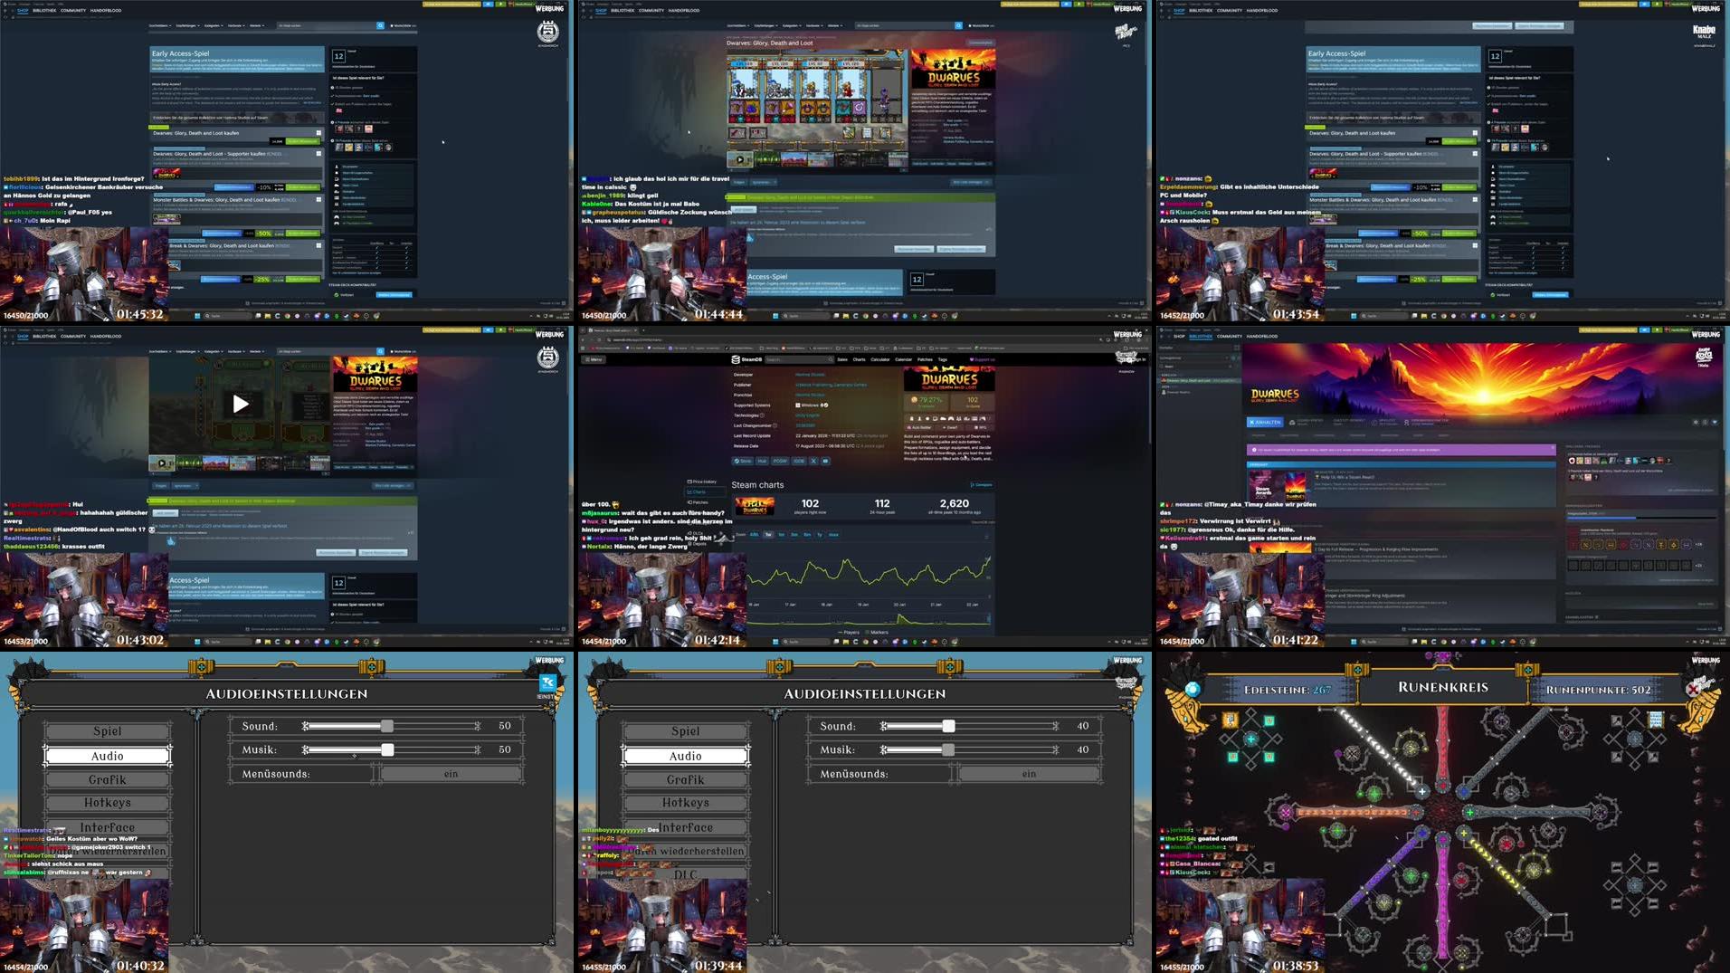Select the Price history icon in SteamDB sidebar
The image size is (1730, 973).
pos(689,482)
